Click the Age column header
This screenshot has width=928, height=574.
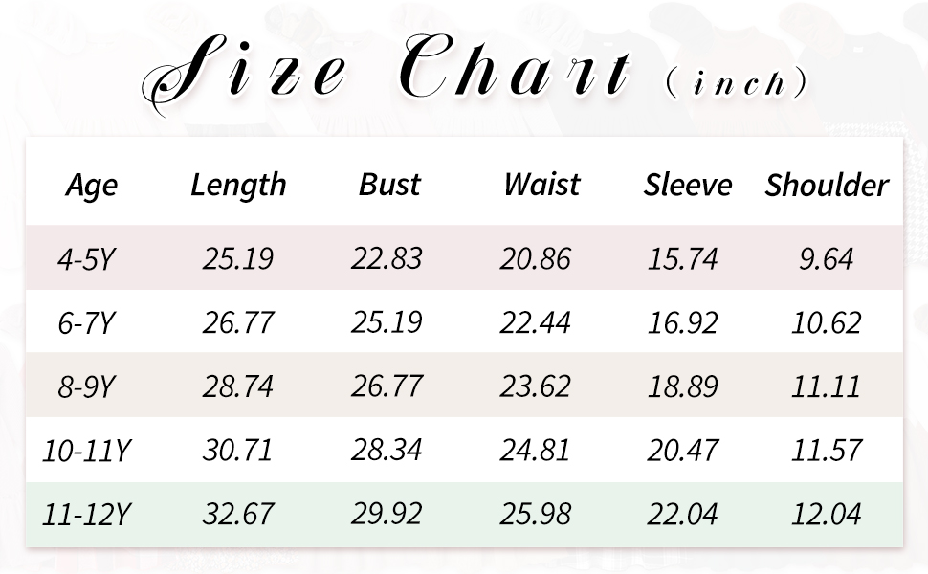92,186
